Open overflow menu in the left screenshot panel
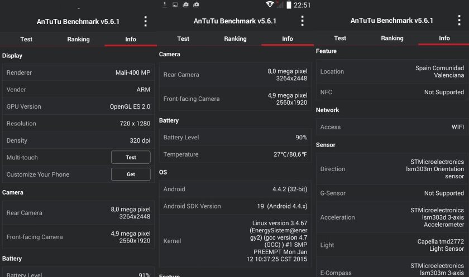 click(146, 22)
